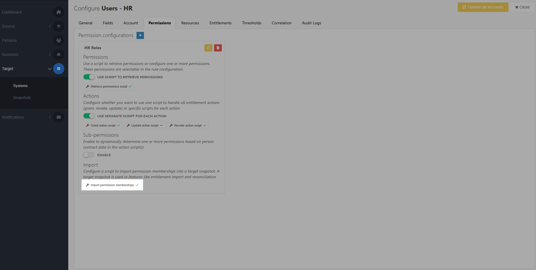Open Import permission memberships script
The image size is (536, 270).
[112, 185]
